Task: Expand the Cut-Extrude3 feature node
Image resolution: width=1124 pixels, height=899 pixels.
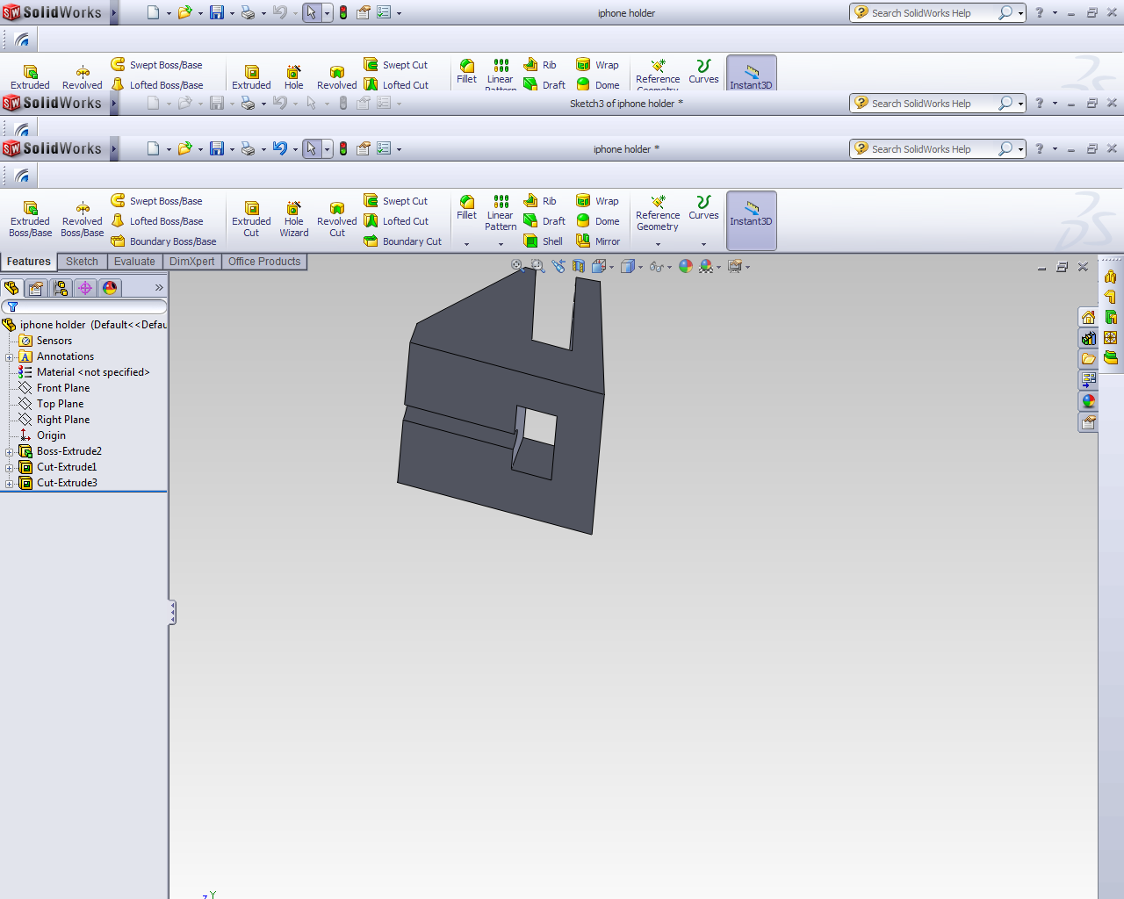Action: pos(10,483)
